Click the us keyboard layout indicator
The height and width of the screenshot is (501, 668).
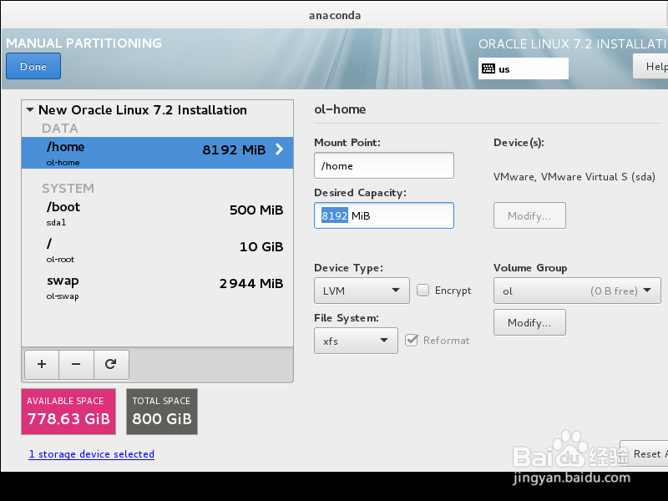point(524,68)
